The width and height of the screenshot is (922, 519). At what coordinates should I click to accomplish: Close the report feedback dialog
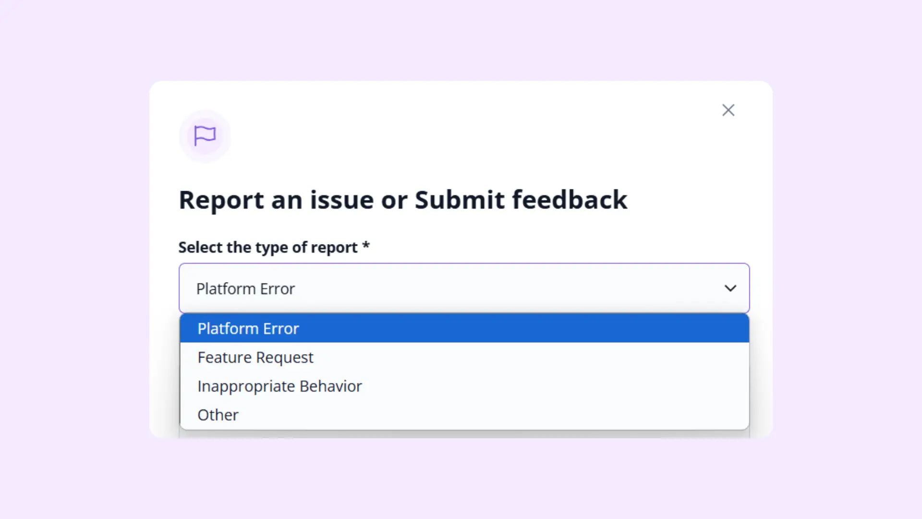coord(728,110)
